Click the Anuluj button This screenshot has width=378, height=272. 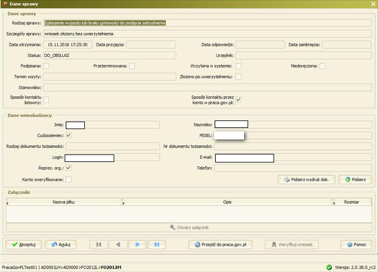pos(61,244)
